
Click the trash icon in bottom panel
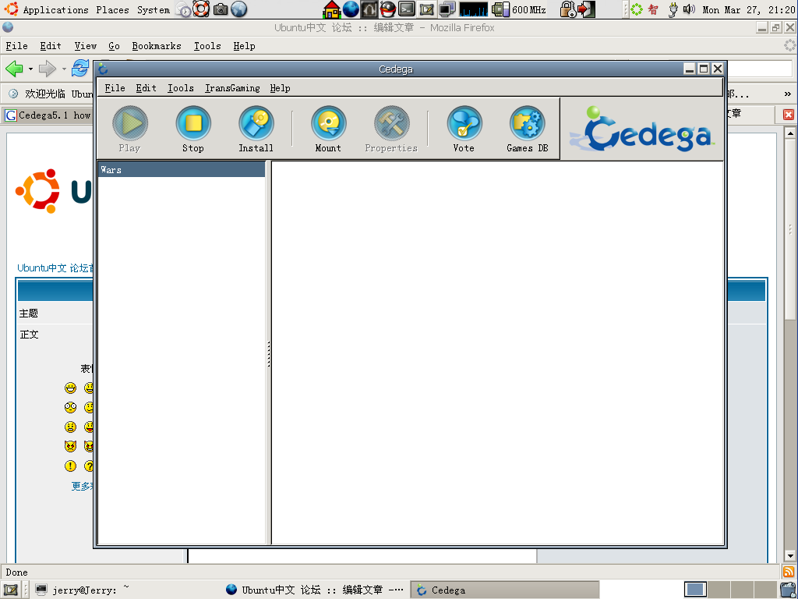[x=789, y=590]
